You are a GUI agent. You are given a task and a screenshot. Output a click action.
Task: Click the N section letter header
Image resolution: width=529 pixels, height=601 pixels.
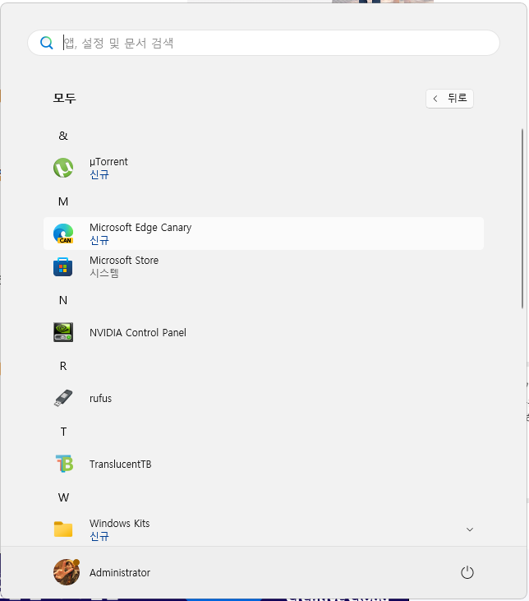[63, 300]
